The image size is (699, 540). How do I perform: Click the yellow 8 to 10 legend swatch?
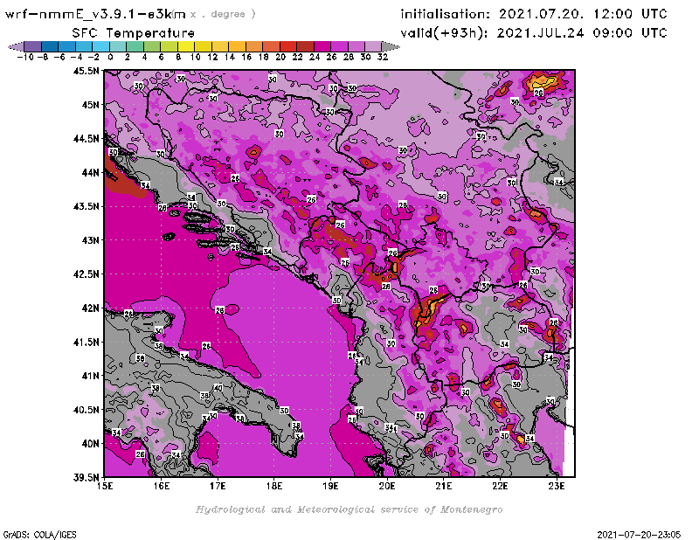(186, 47)
